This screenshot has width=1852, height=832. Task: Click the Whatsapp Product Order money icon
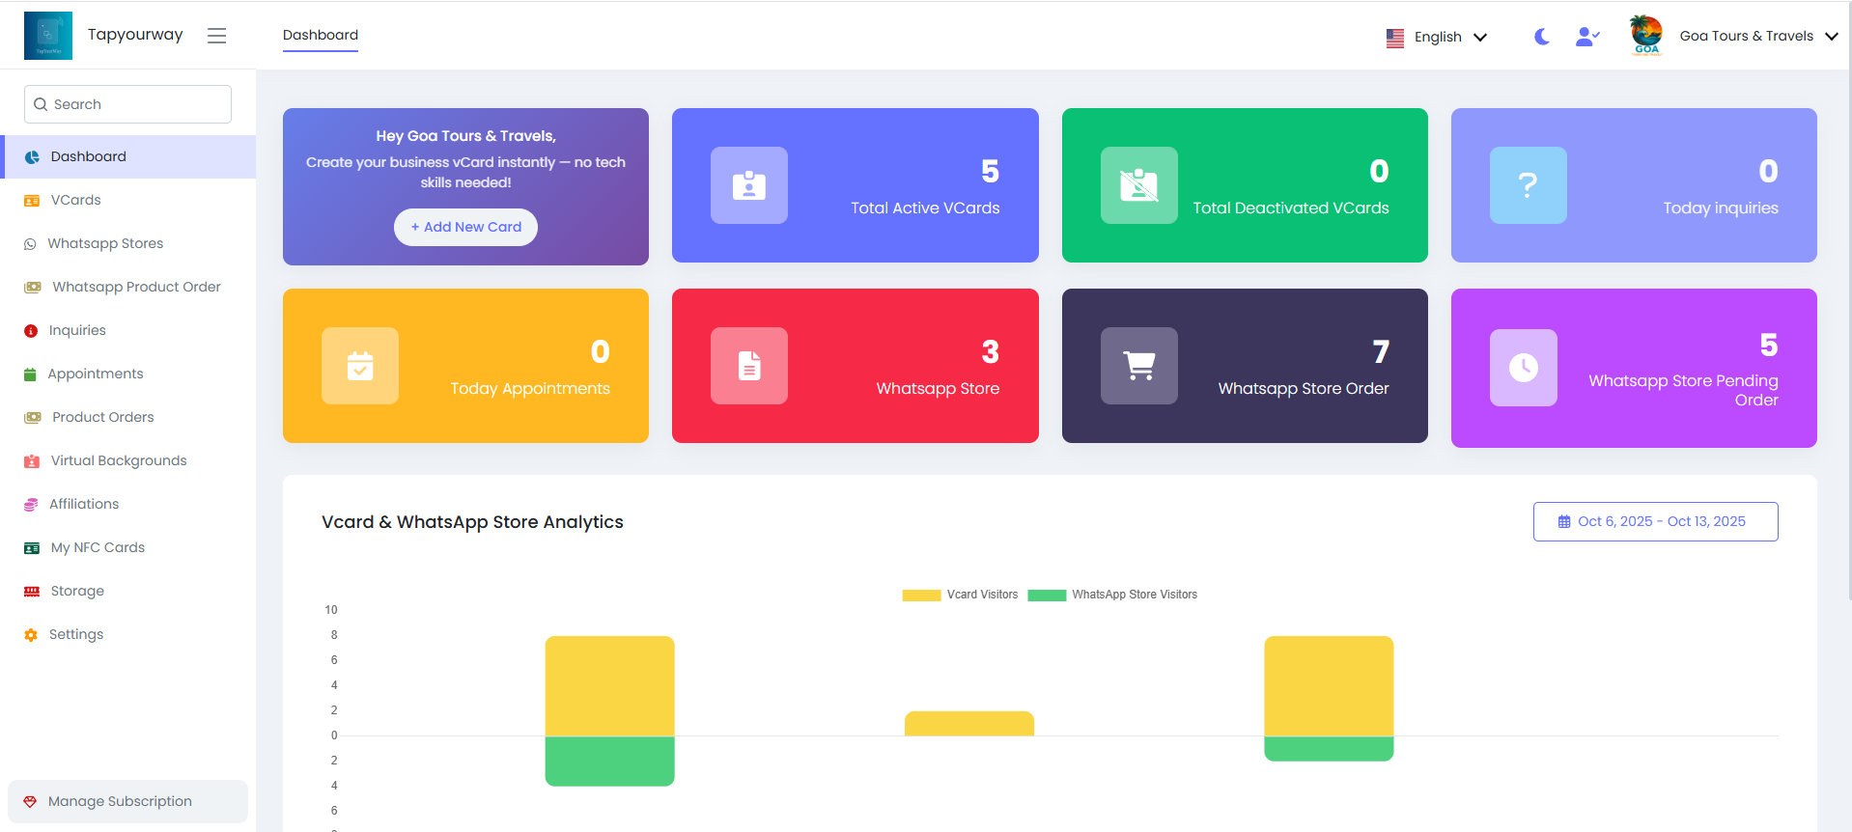pos(33,288)
